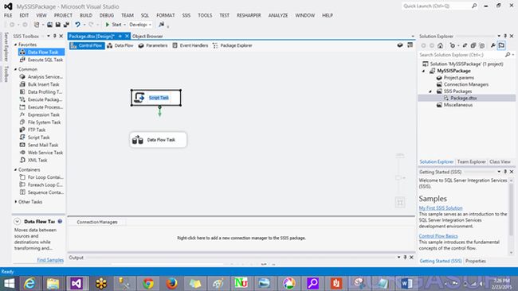This screenshot has height=291, width=518.
Task: Switch to the Data Flow designer tab
Action: click(x=120, y=45)
